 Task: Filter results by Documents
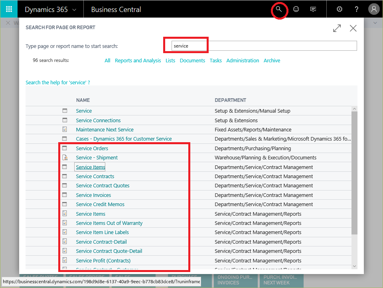[x=192, y=61]
